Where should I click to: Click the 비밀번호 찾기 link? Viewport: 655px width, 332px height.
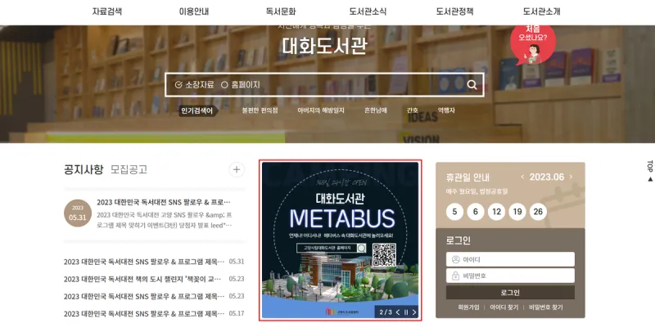coord(545,307)
